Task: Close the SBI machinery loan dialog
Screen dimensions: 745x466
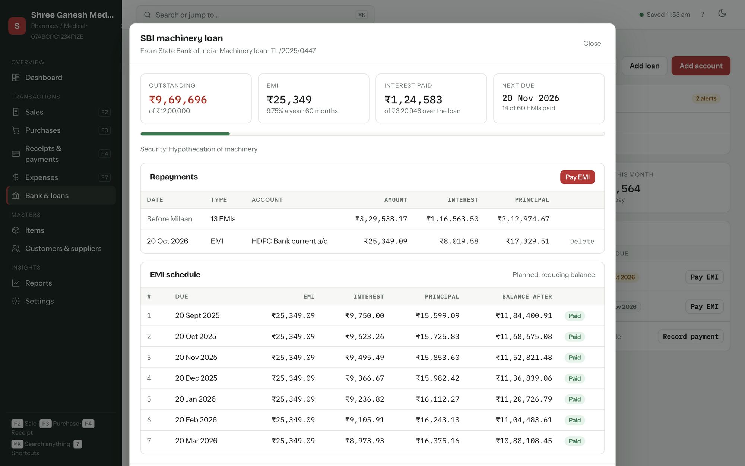Action: [x=592, y=44]
